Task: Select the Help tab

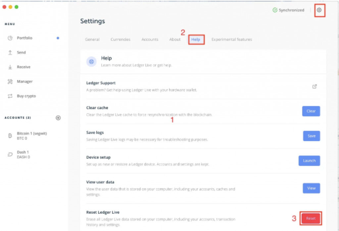Action: click(x=196, y=39)
